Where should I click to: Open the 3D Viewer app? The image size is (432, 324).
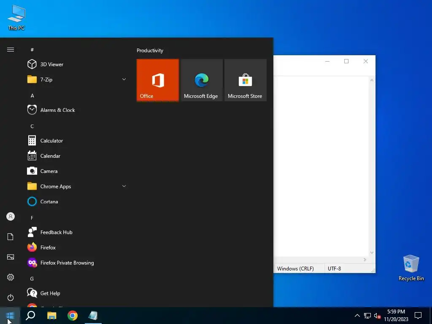tap(77, 64)
